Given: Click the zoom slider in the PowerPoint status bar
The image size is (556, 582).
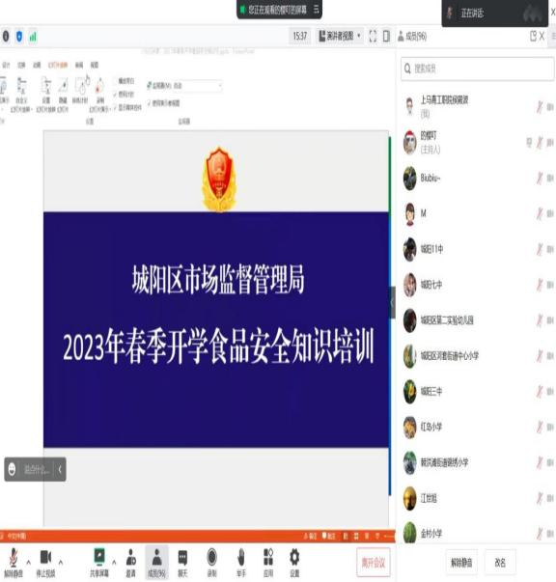Looking at the screenshot, I should coord(389,536).
